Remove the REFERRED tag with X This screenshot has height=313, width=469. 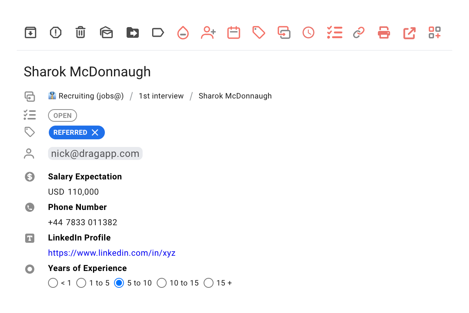point(95,132)
